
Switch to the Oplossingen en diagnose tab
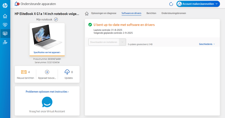104,13
